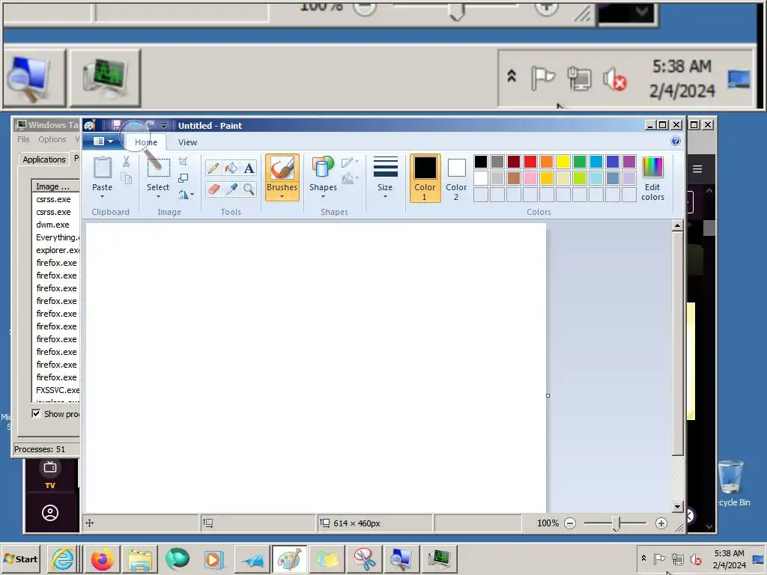Zoom in with the plus button in Paint
Screen dimensions: 767x575
(661, 523)
